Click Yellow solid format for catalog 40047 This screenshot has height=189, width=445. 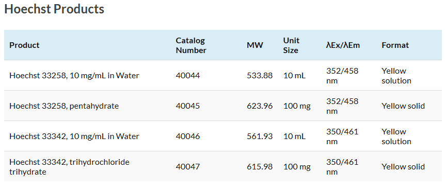pos(403,167)
